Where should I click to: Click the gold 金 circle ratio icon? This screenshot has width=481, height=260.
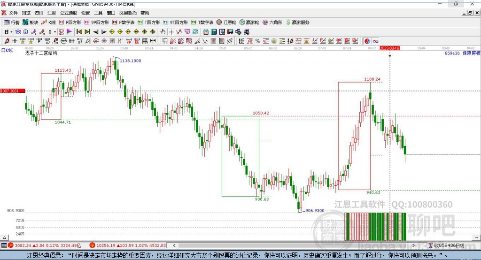point(274,41)
